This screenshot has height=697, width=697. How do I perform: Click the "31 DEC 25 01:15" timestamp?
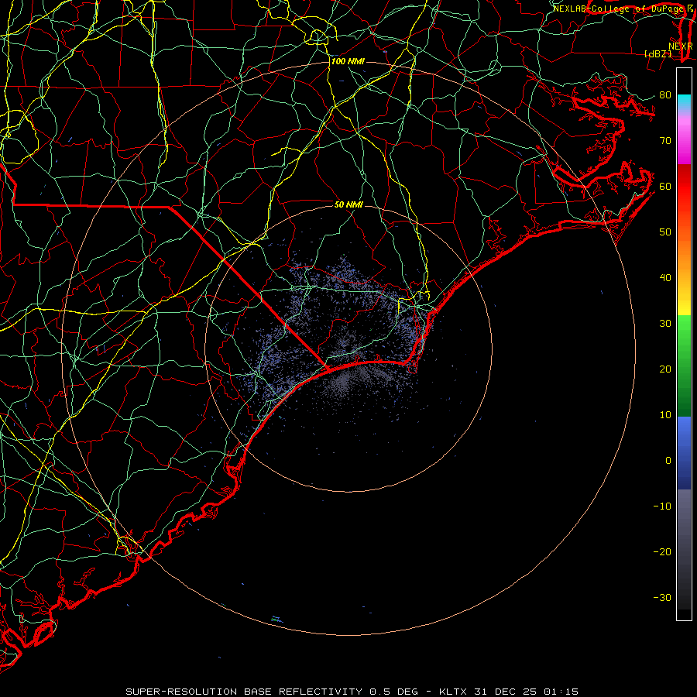pos(527,692)
